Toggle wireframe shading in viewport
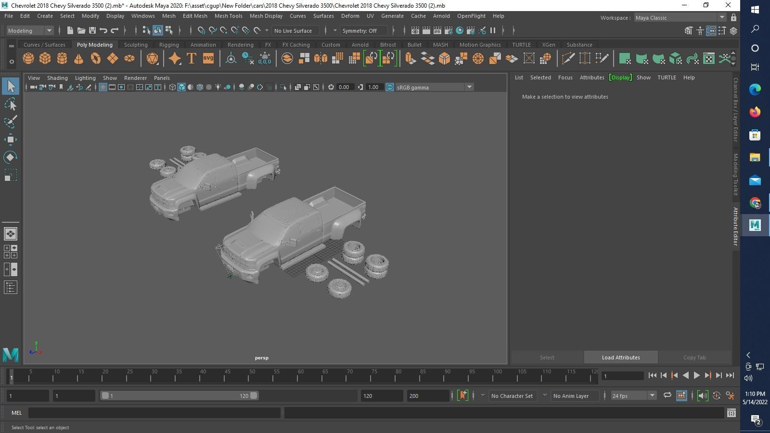 pos(172,87)
